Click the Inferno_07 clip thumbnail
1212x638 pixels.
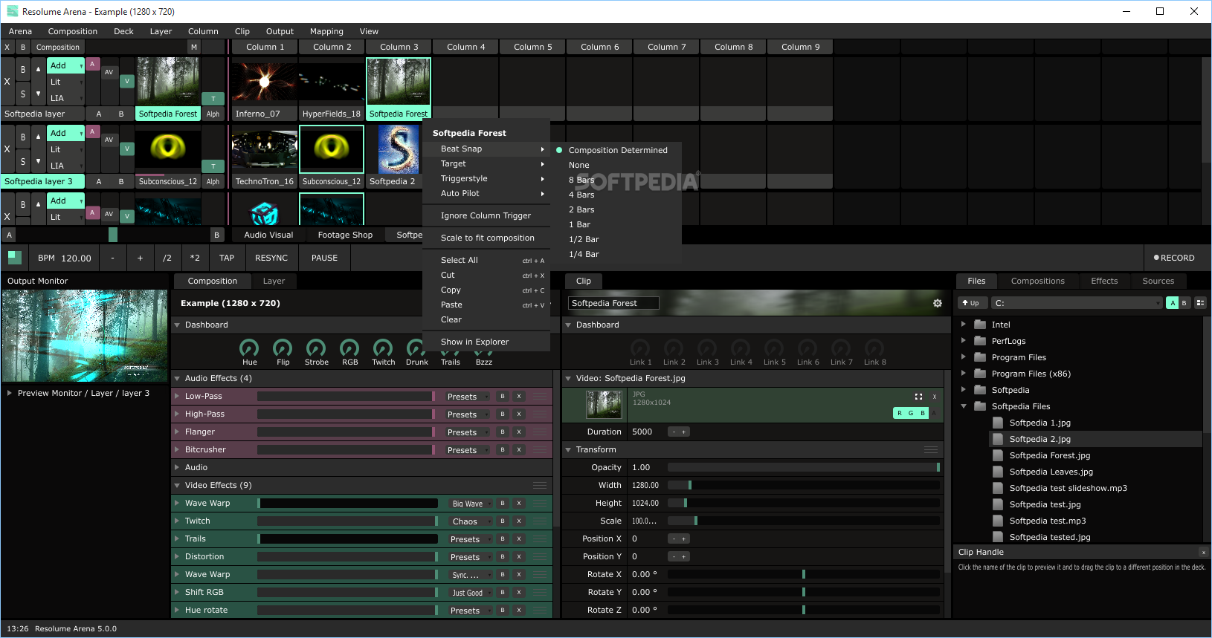coord(264,80)
